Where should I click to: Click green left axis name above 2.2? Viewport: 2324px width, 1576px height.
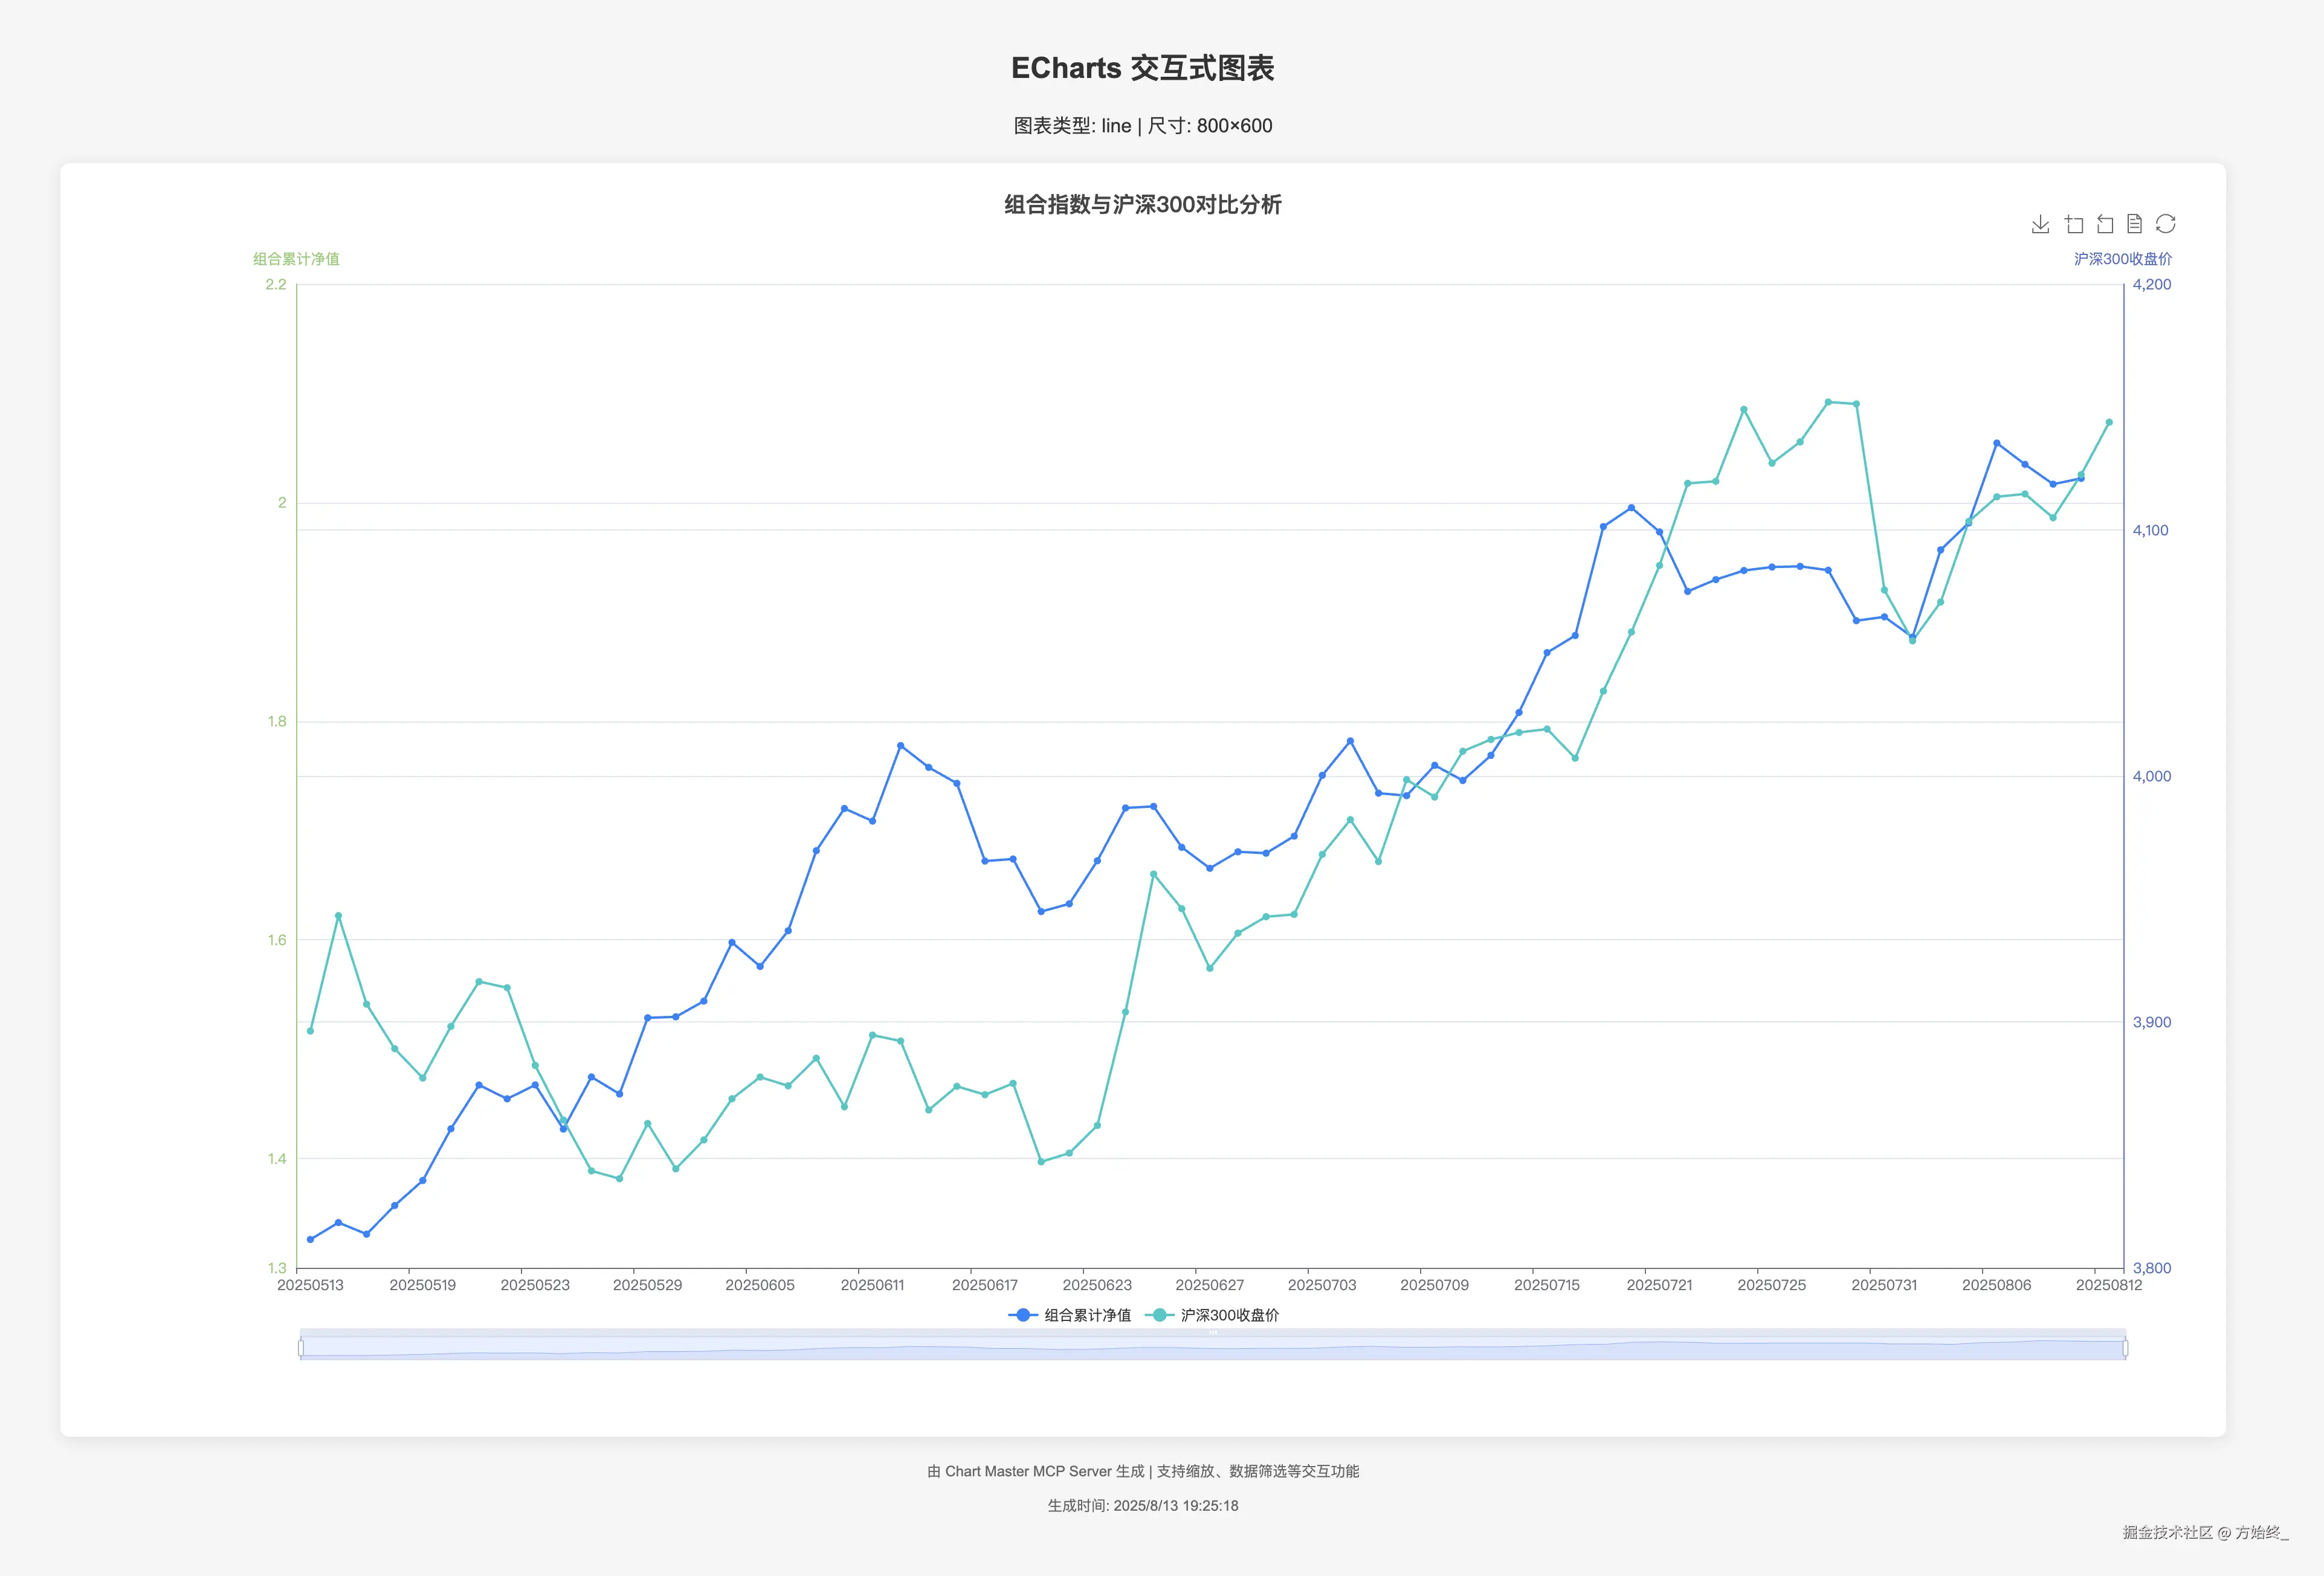pyautogui.click(x=296, y=259)
